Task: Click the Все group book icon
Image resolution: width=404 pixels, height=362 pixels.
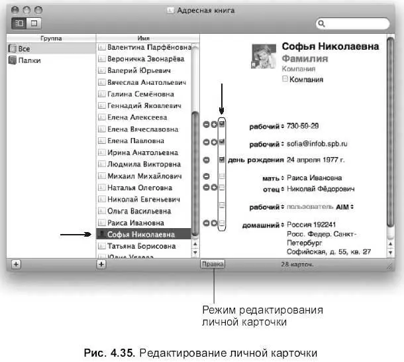Action: point(12,48)
